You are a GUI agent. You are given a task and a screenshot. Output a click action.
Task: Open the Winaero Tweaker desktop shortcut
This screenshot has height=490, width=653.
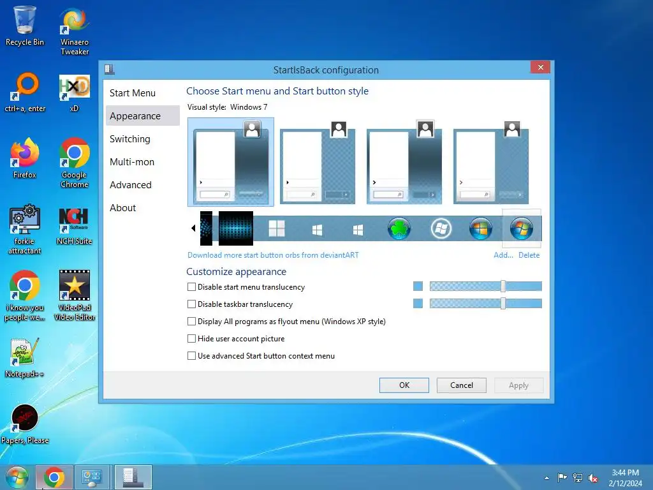pyautogui.click(x=75, y=32)
